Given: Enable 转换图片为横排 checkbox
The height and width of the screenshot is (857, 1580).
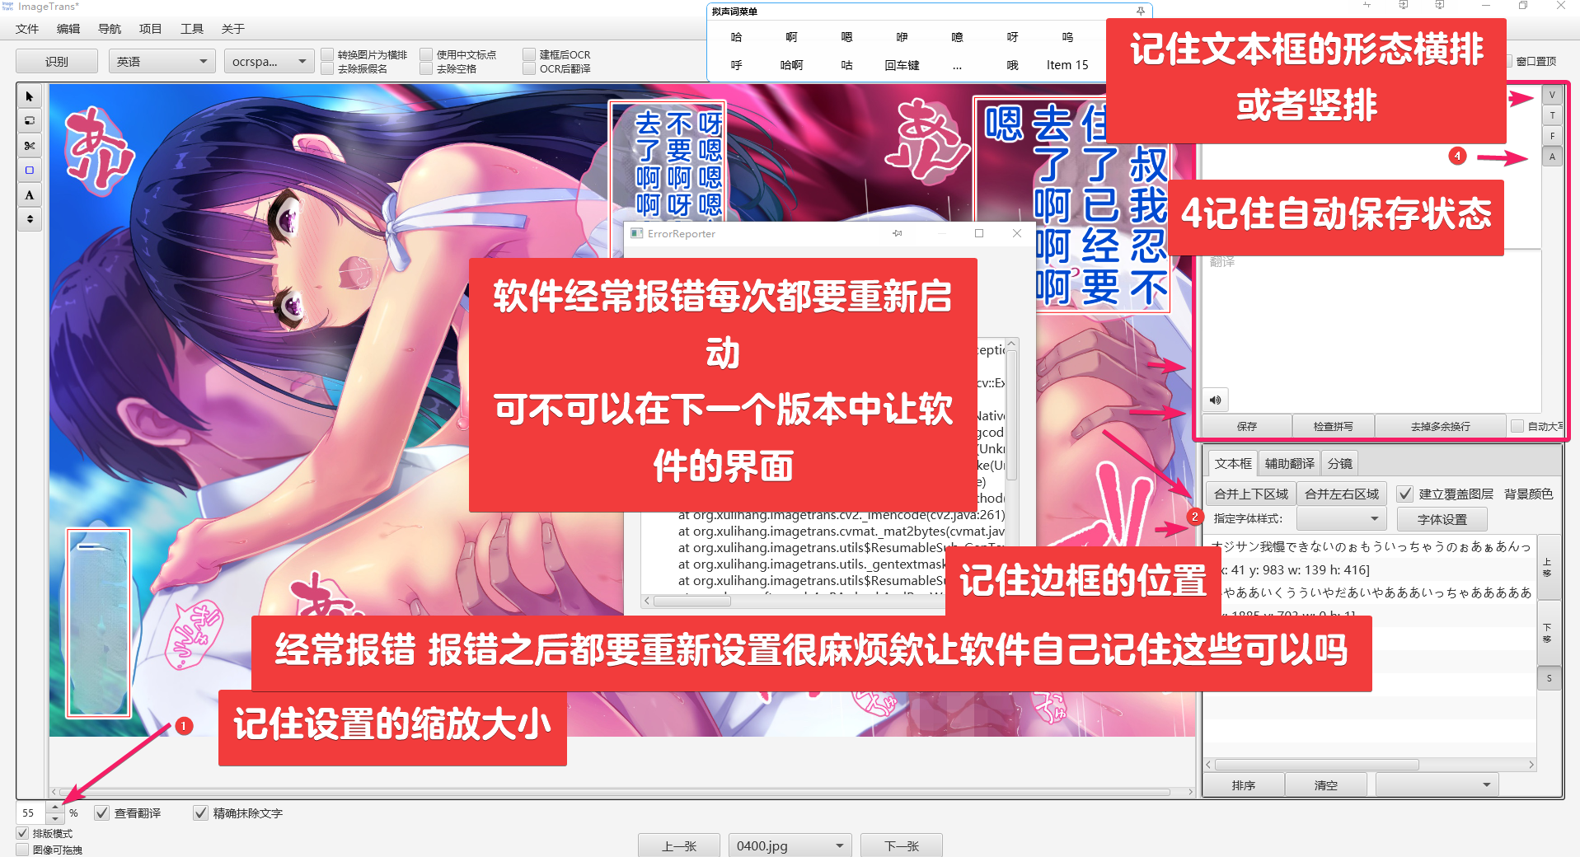Looking at the screenshot, I should tap(328, 54).
